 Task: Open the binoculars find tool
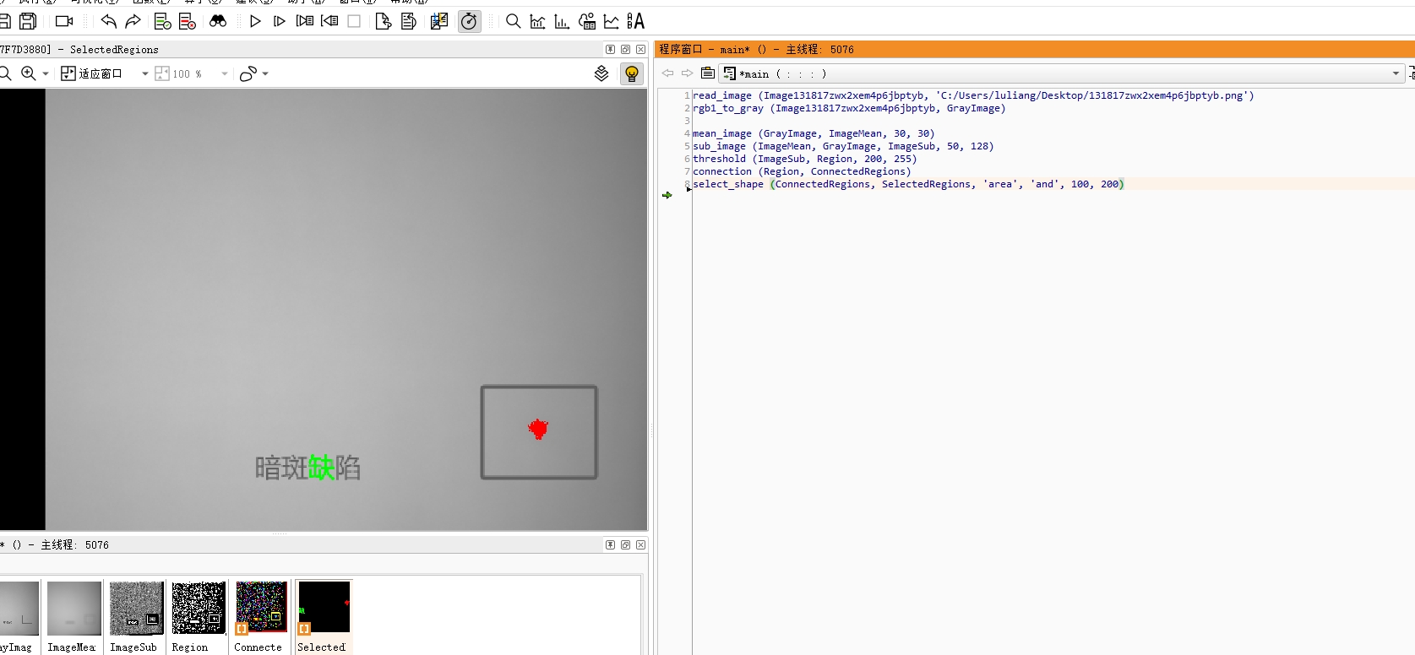click(x=218, y=21)
